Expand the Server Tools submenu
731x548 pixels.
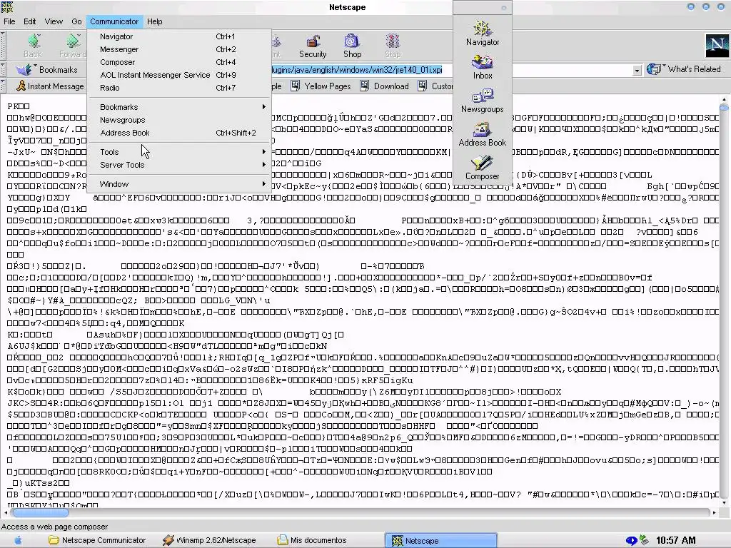click(x=179, y=165)
